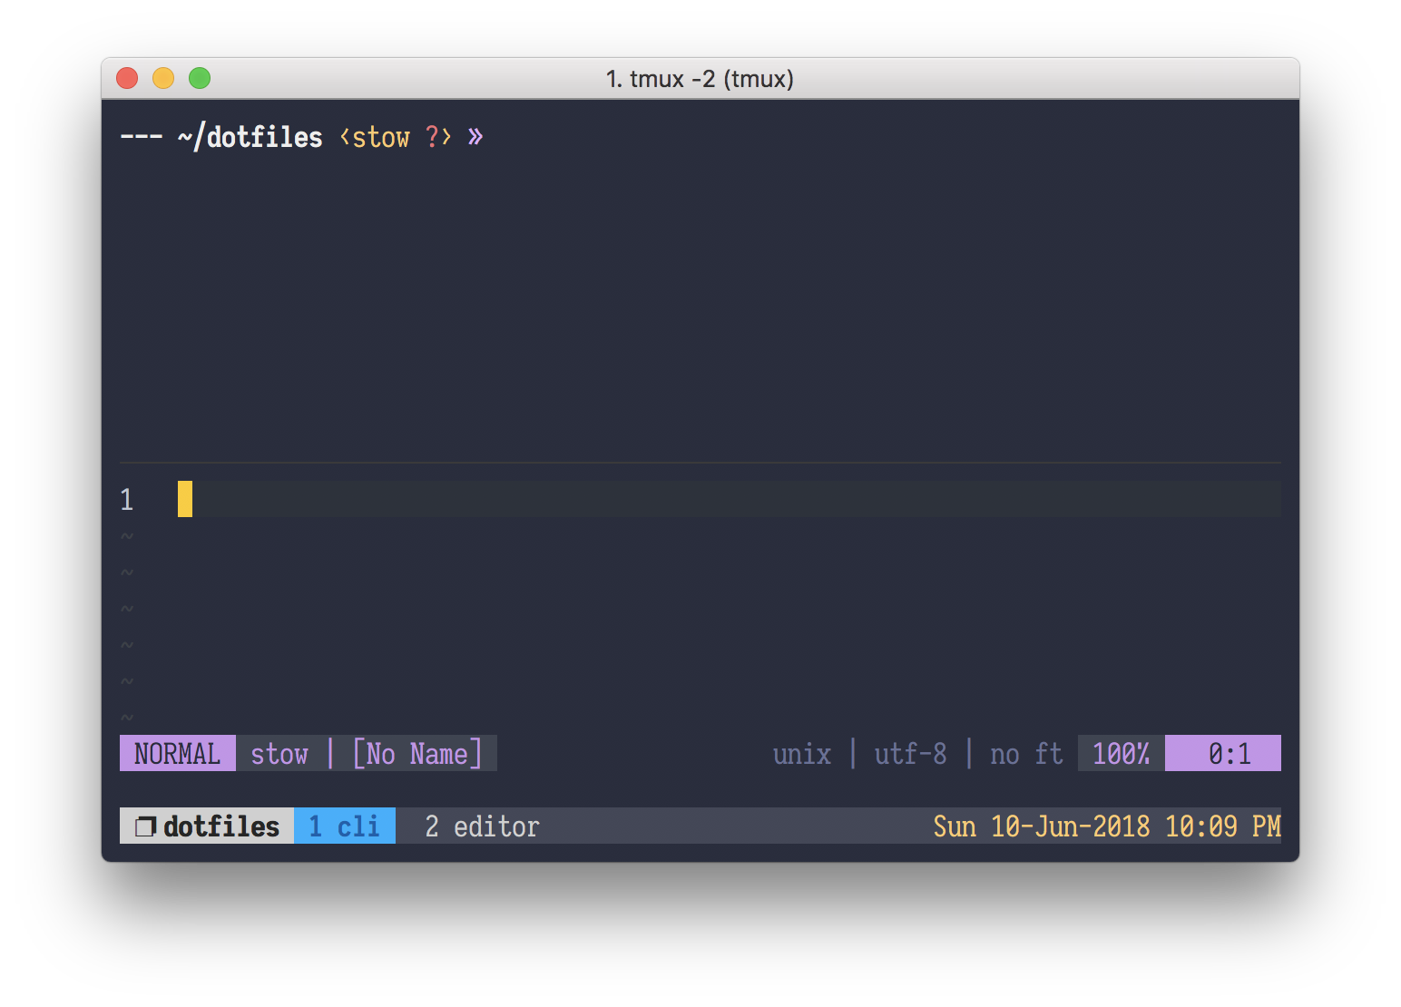The width and height of the screenshot is (1401, 1007).
Task: Click the ~/dotfiles path in the shell prompt
Action: (250, 137)
